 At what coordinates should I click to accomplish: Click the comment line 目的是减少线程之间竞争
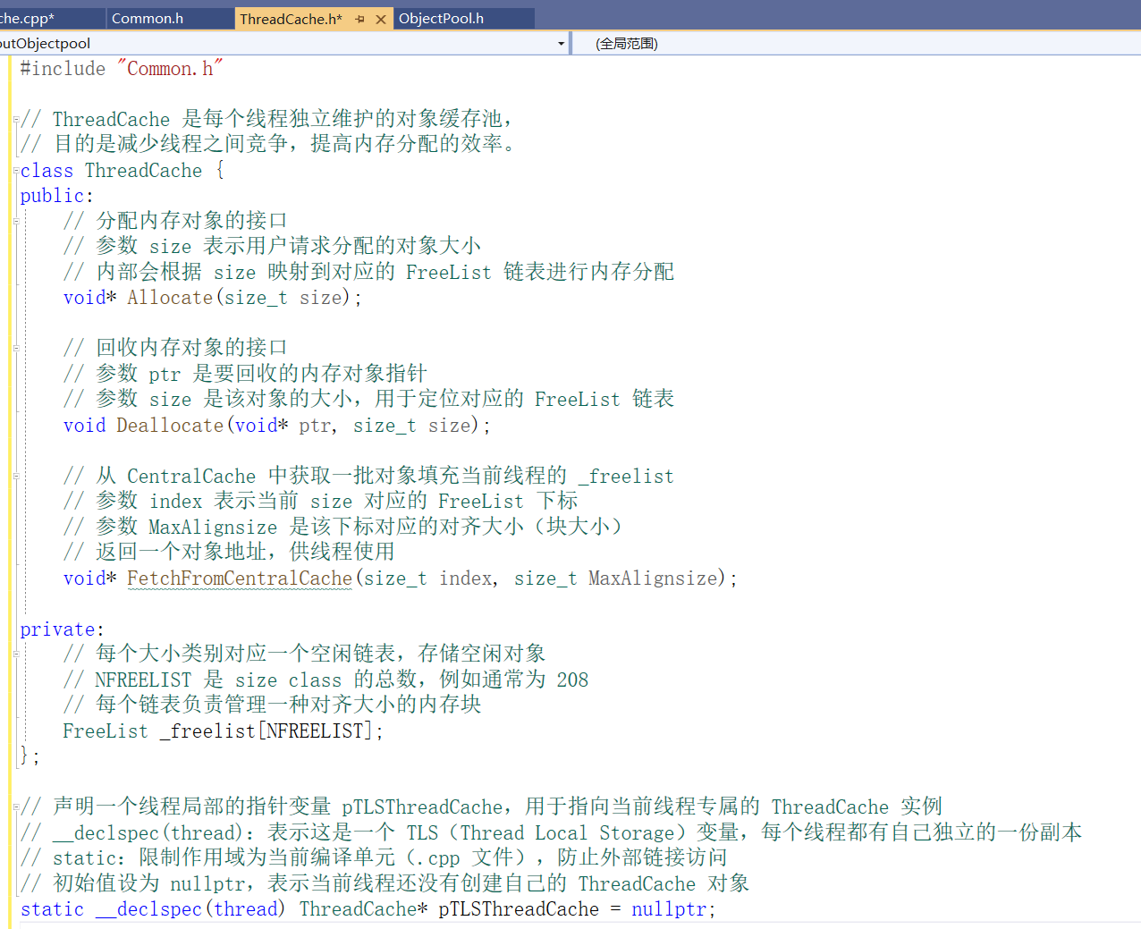[x=268, y=144]
